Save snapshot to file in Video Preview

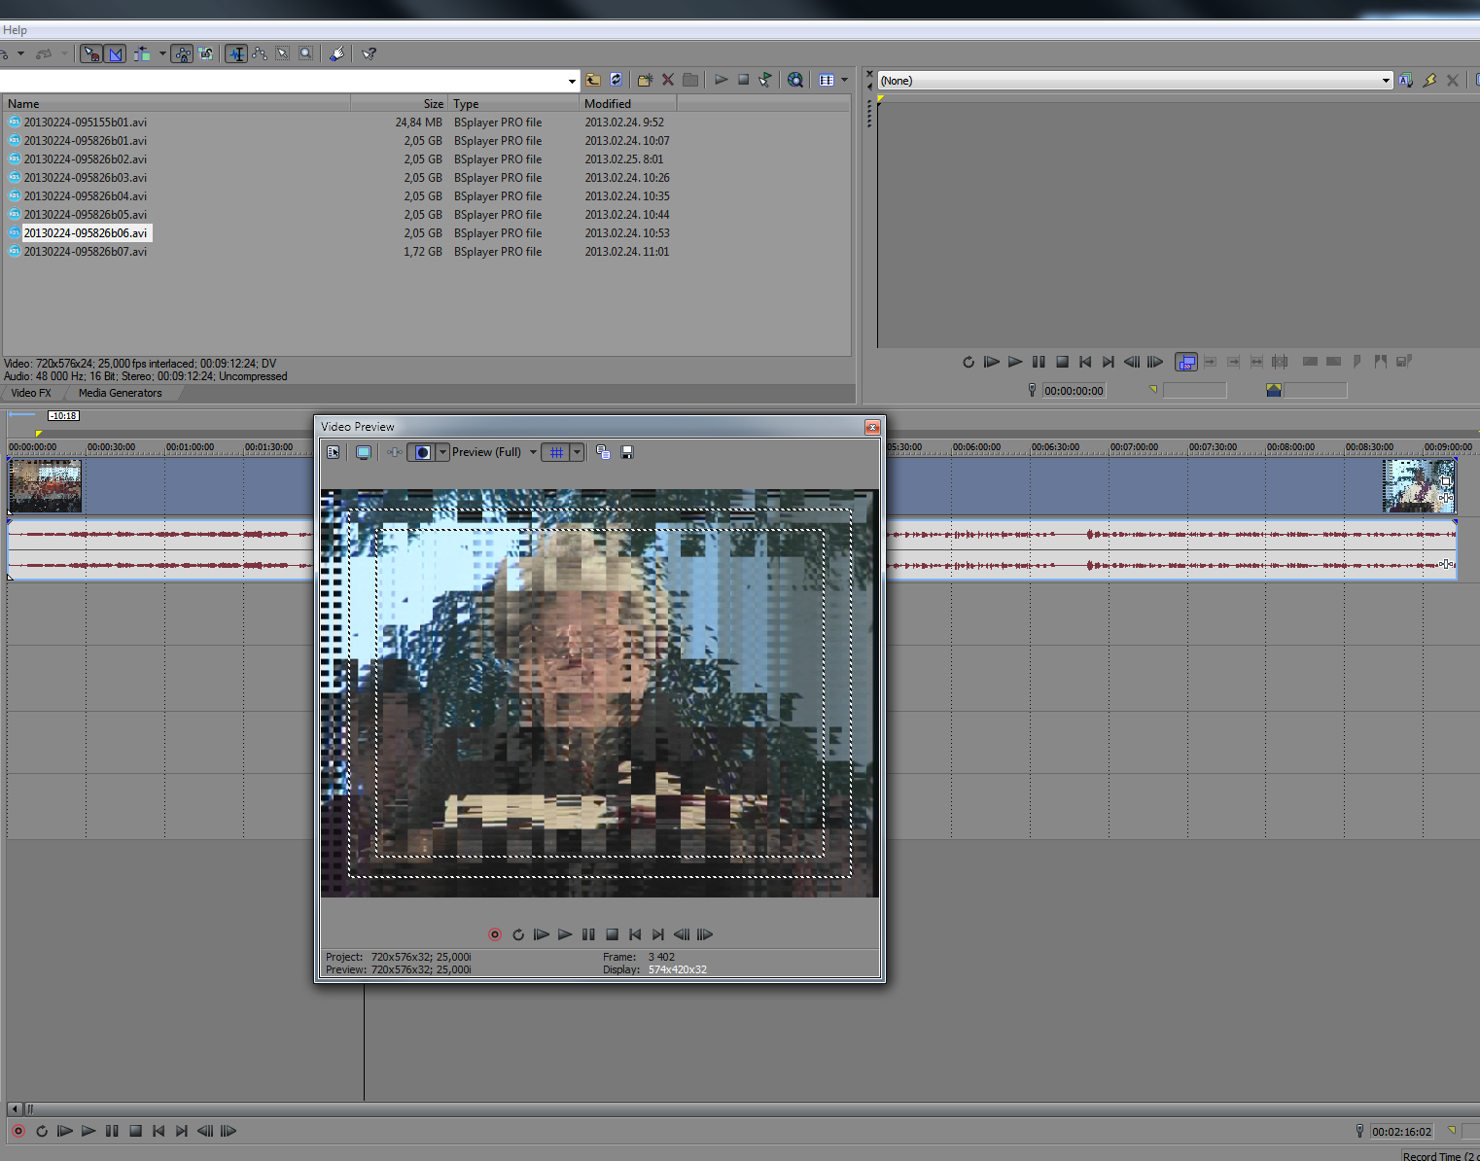coord(627,452)
